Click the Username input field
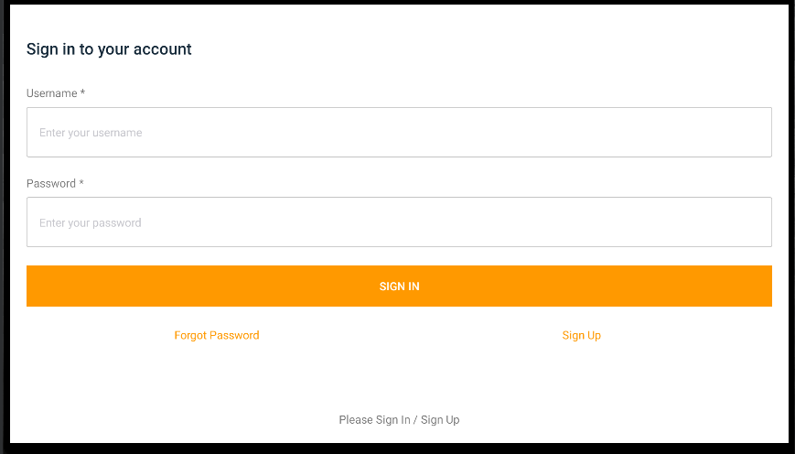 (399, 133)
